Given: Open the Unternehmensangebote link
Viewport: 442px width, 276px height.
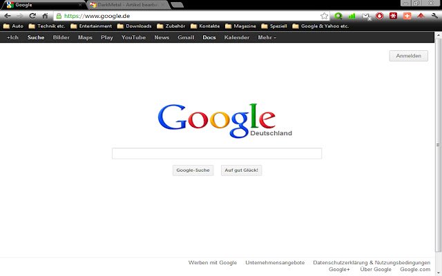Looking at the screenshot, I should [275, 263].
